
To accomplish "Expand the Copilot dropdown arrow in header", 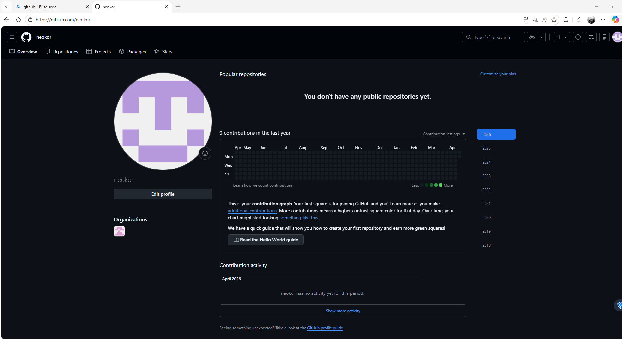I will click(x=541, y=37).
